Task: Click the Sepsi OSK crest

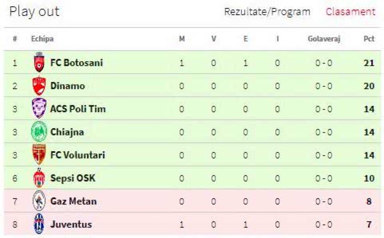Action: (x=39, y=178)
